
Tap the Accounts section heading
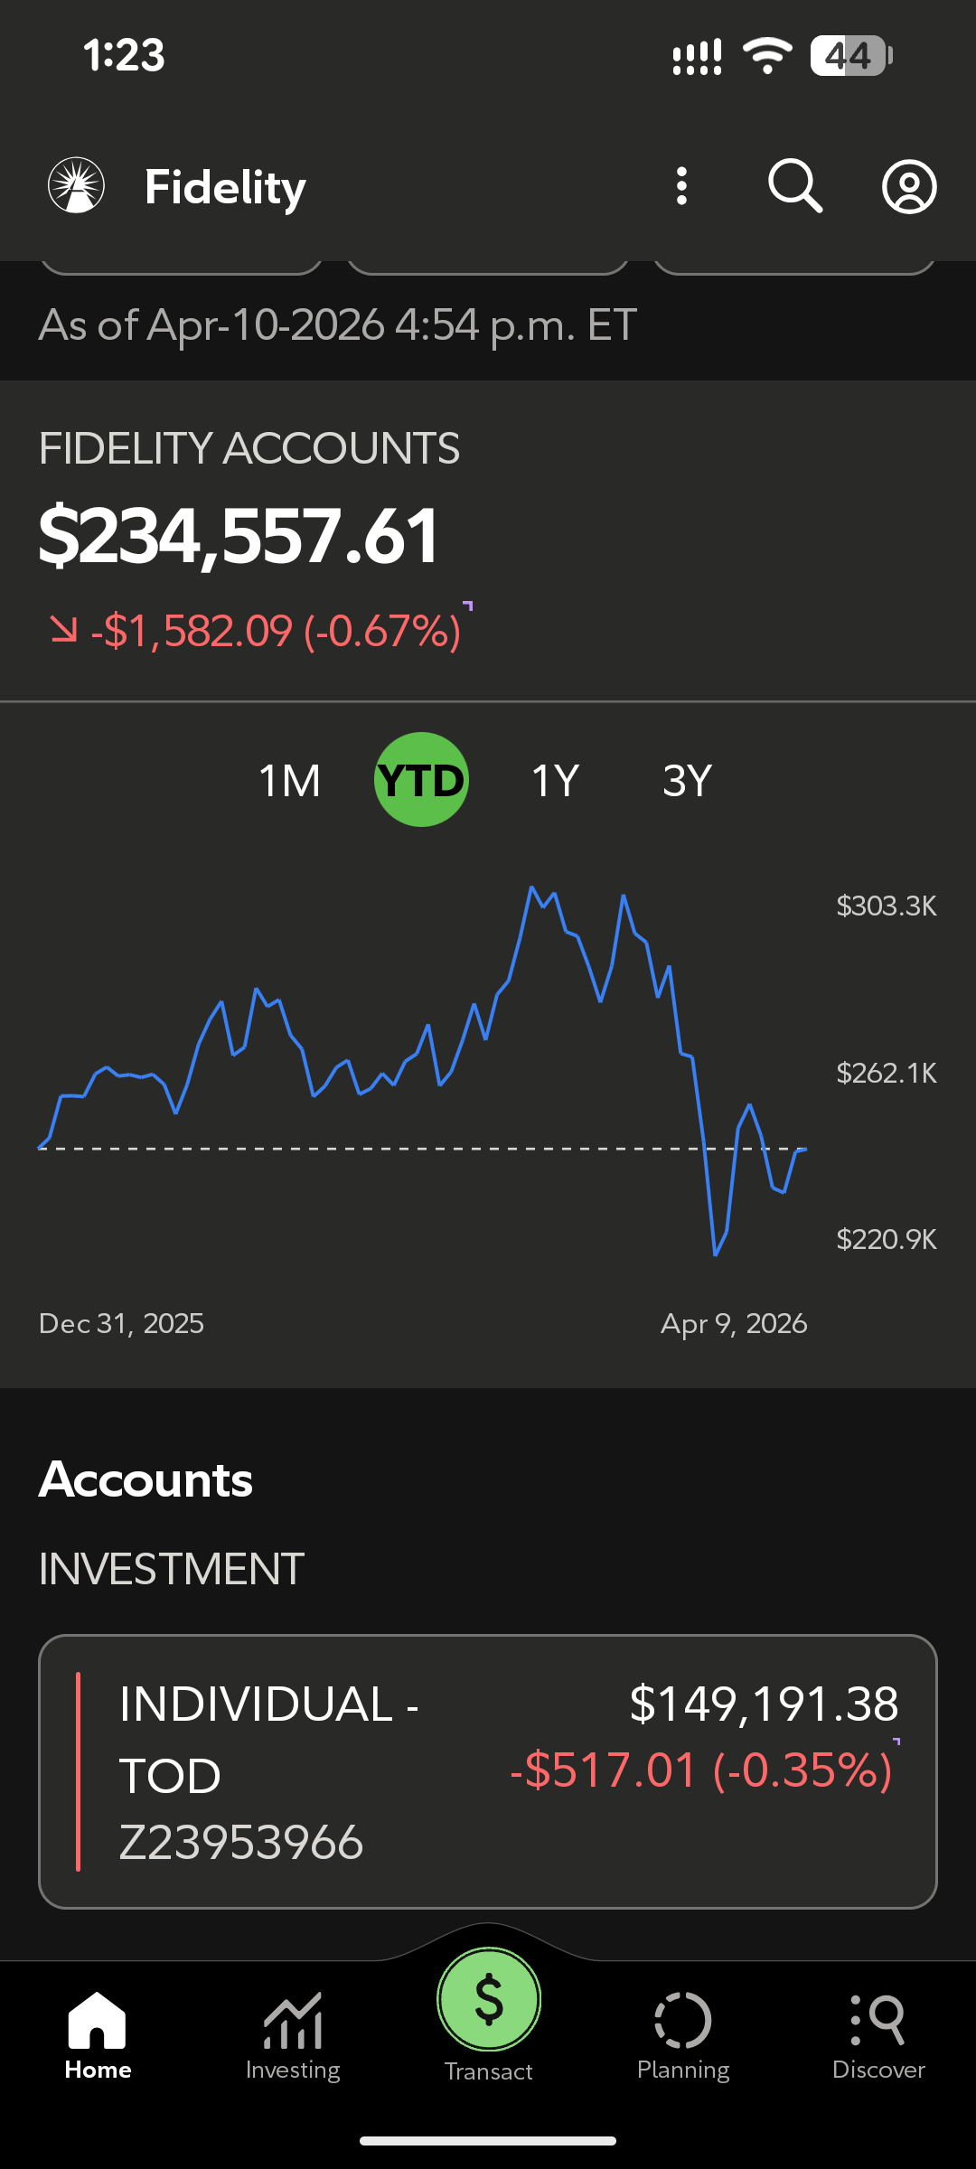click(146, 1480)
